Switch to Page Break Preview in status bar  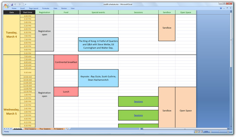click(201, 132)
